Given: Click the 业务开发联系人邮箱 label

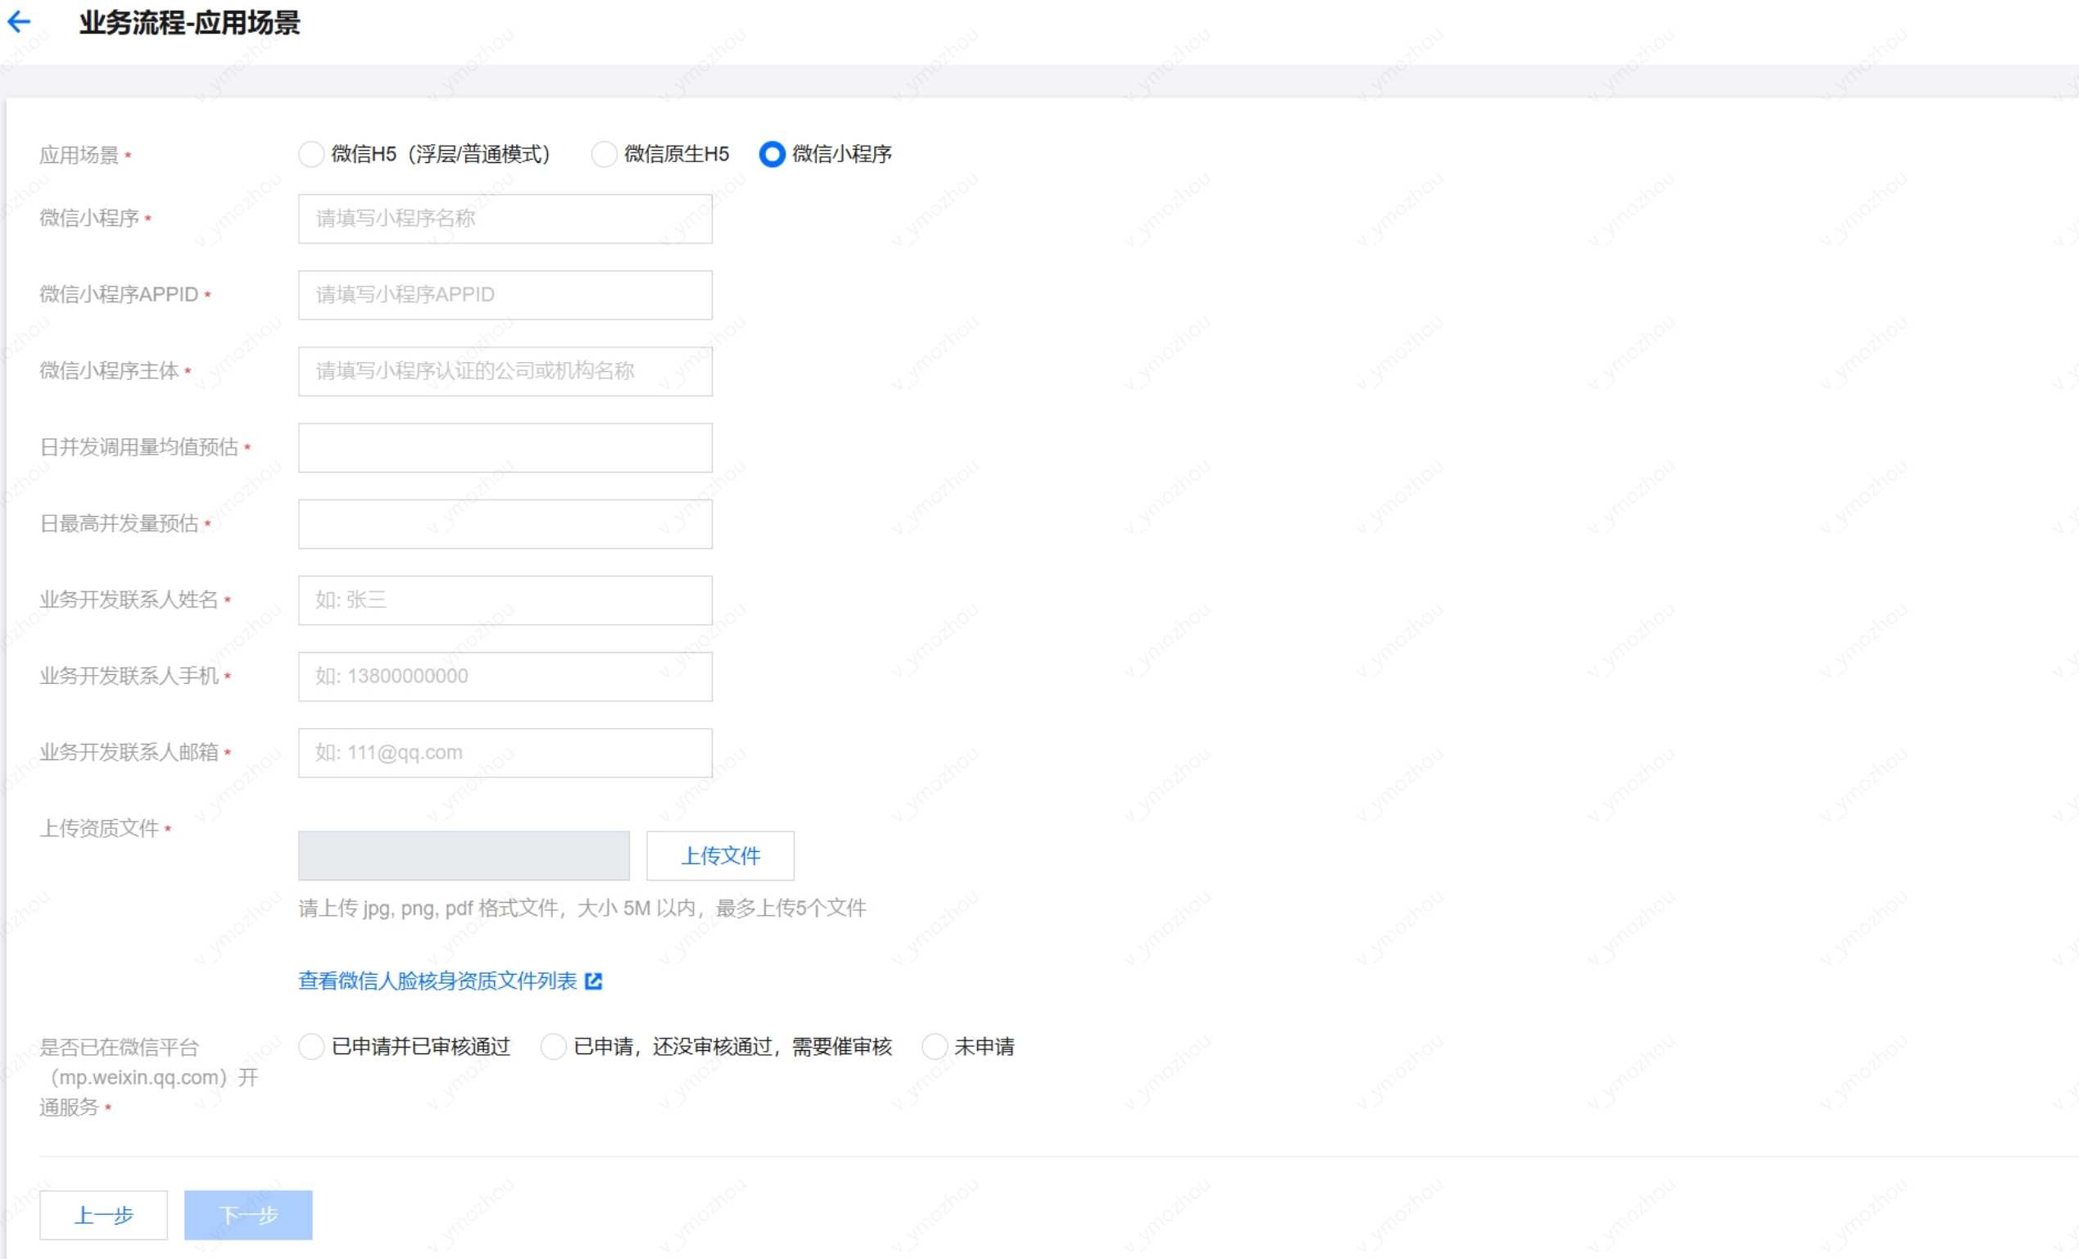Looking at the screenshot, I should coord(129,752).
